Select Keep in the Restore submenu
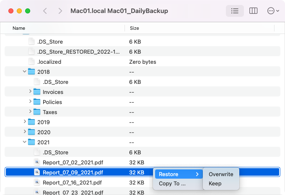The height and width of the screenshot is (195, 285). coord(215,184)
